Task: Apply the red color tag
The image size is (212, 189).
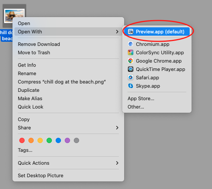Action: point(22,140)
